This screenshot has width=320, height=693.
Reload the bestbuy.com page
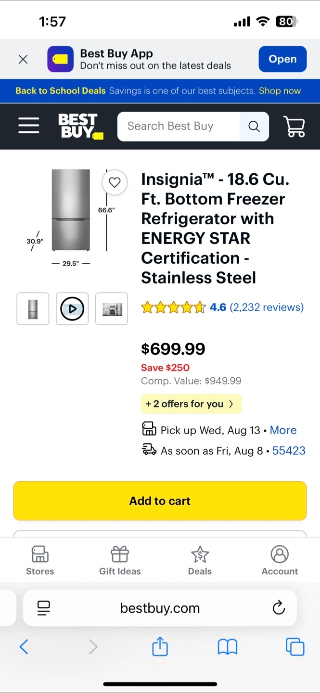279,608
